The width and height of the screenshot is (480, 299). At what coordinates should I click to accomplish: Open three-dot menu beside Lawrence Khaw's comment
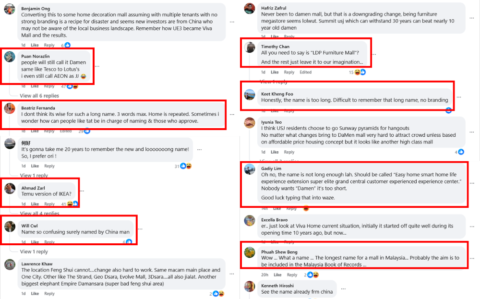tap(232, 274)
